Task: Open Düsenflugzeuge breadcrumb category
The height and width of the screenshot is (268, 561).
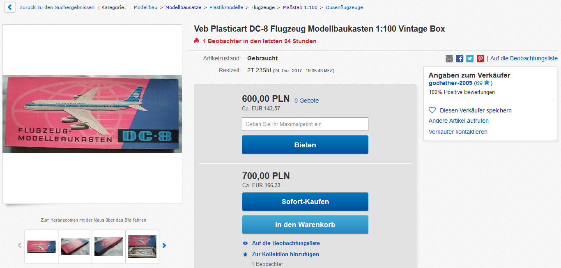Action: (x=344, y=7)
